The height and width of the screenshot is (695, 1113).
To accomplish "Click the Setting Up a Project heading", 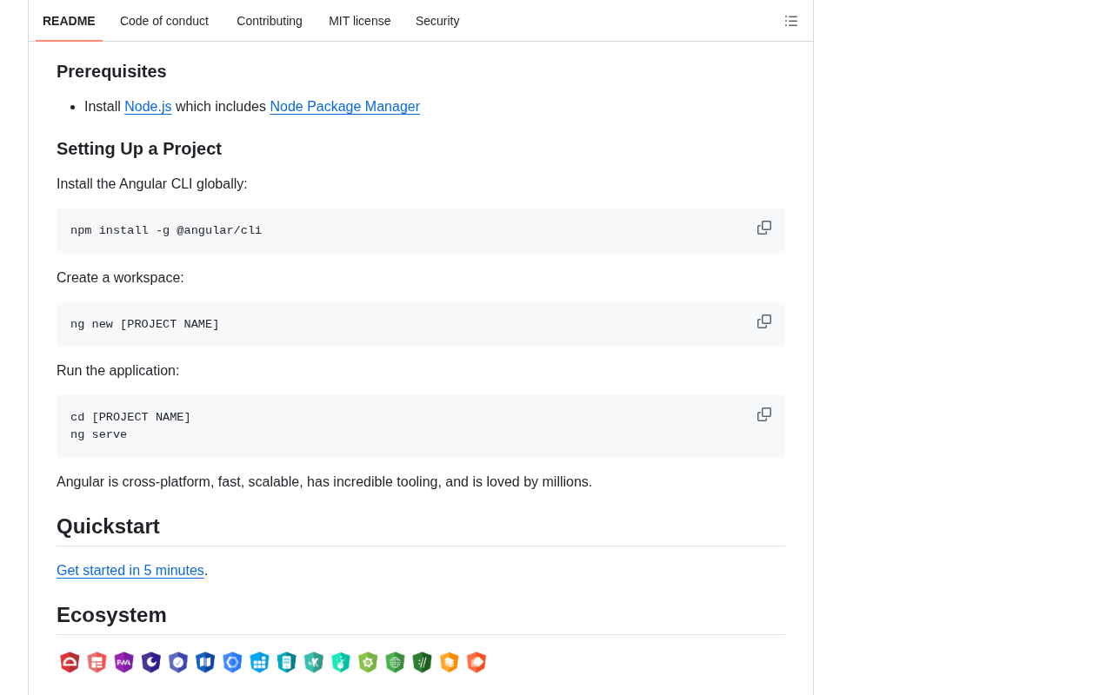I will (139, 149).
